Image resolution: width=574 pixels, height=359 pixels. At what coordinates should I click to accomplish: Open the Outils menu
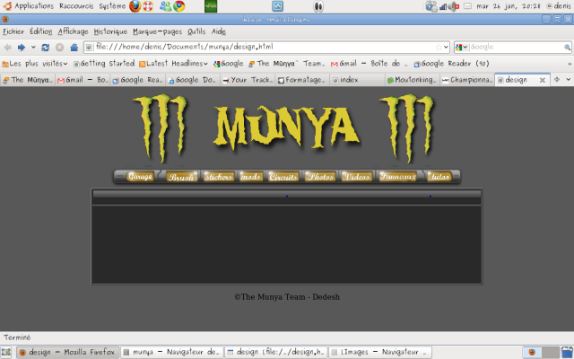(x=196, y=31)
